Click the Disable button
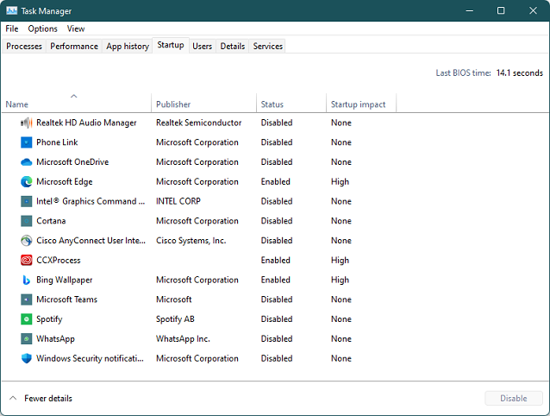Image resolution: width=550 pixels, height=416 pixels. [x=514, y=399]
